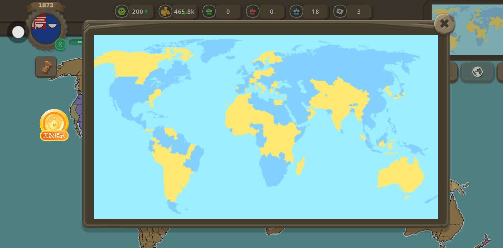Click the gold amount 465.8k
503x248 pixels.
[184, 12]
